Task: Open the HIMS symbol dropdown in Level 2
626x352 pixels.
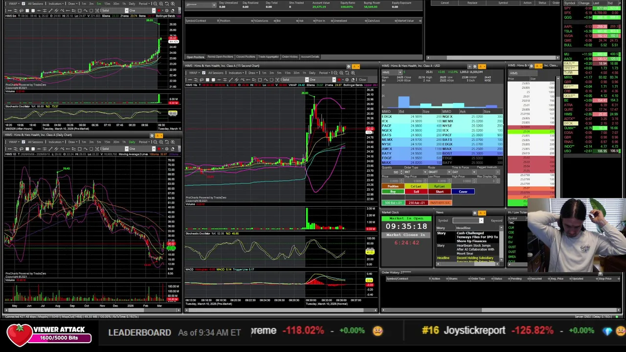Action: coord(400,72)
